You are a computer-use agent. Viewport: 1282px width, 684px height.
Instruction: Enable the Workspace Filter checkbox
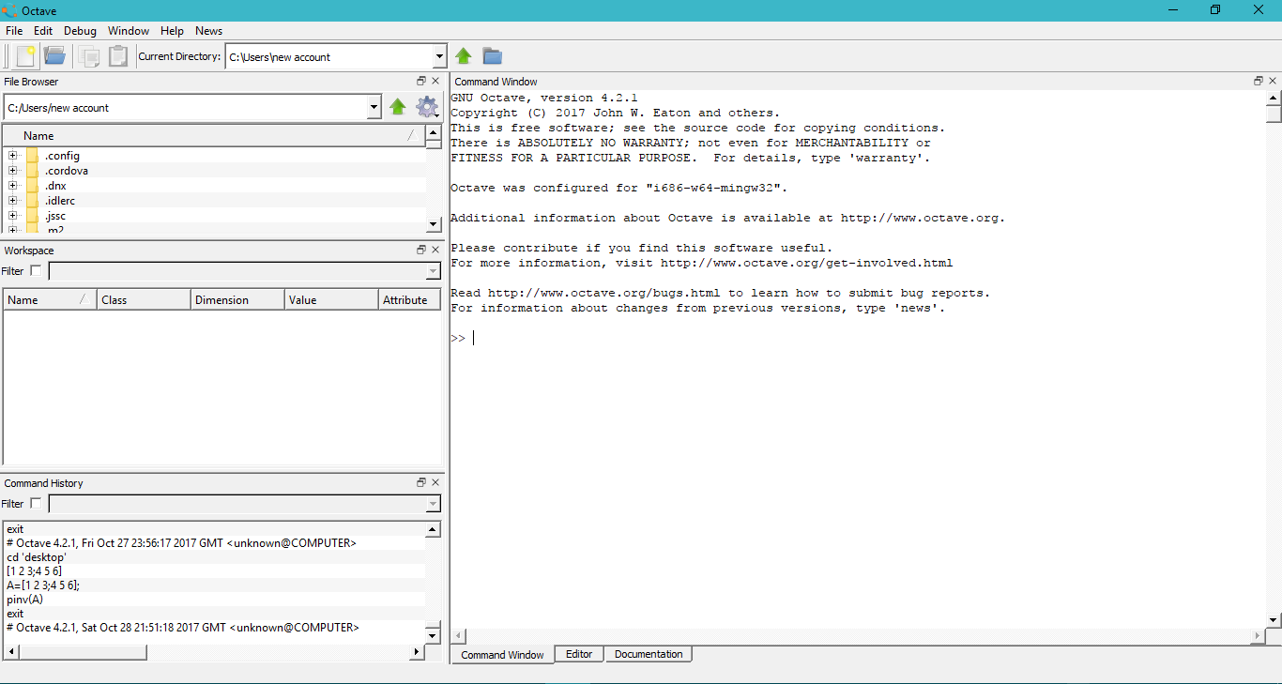click(35, 270)
